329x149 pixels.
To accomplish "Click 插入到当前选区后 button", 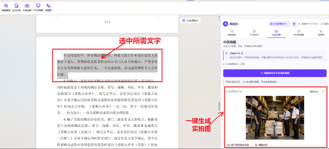I will (238, 145).
